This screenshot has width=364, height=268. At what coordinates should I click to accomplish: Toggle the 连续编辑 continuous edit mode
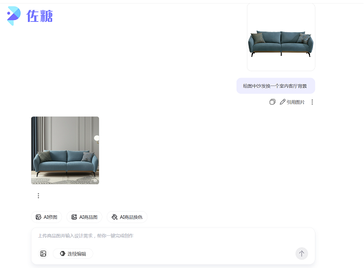tap(73, 253)
